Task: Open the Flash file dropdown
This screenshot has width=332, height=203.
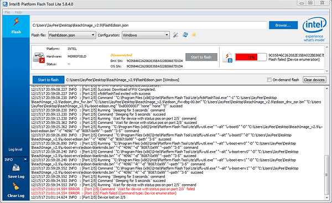Action: point(72,35)
